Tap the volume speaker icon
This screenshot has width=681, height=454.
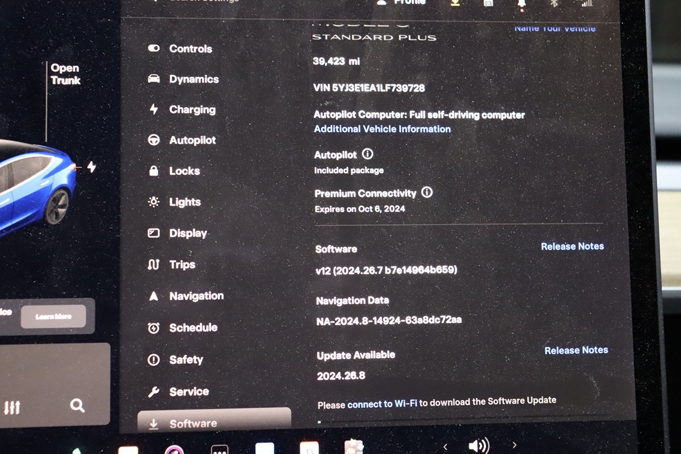click(x=479, y=445)
